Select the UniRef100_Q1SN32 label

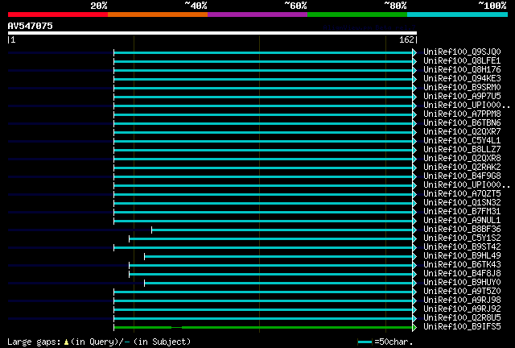[462, 203]
